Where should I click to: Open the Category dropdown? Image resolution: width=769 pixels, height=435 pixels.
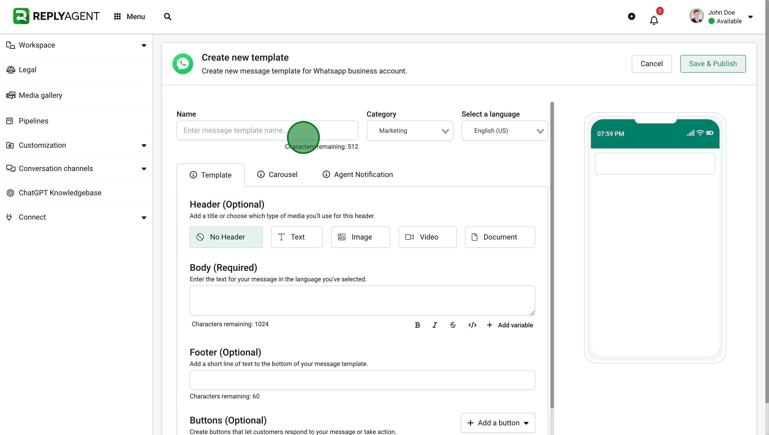pyautogui.click(x=409, y=130)
